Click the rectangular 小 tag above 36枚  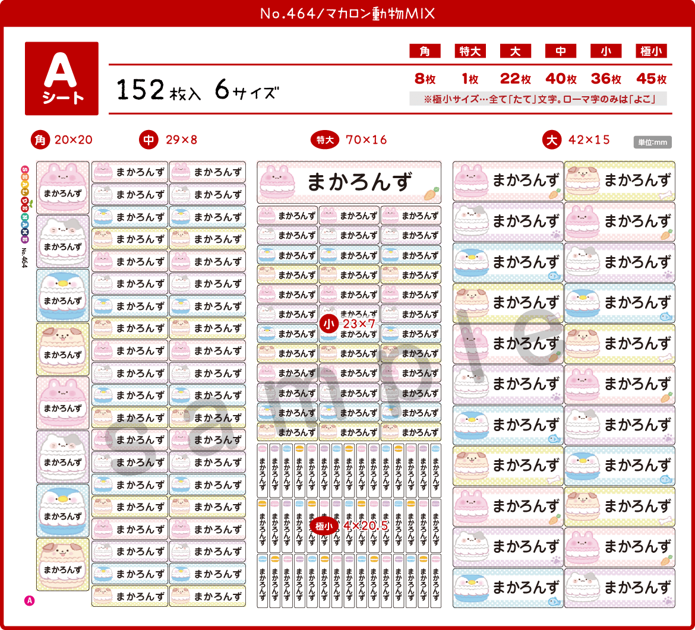pyautogui.click(x=606, y=51)
